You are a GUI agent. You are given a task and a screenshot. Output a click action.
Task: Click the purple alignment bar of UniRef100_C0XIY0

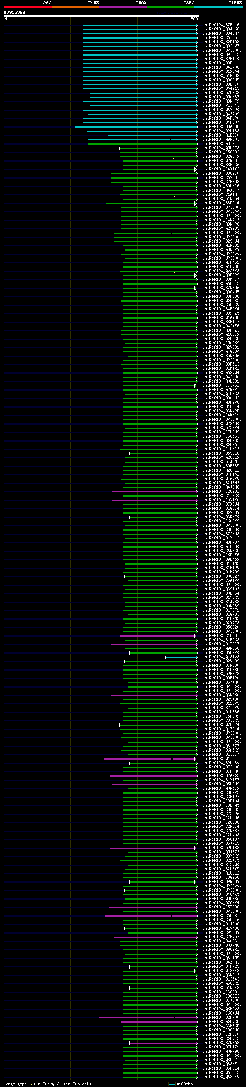pyautogui.click(x=155, y=500)
